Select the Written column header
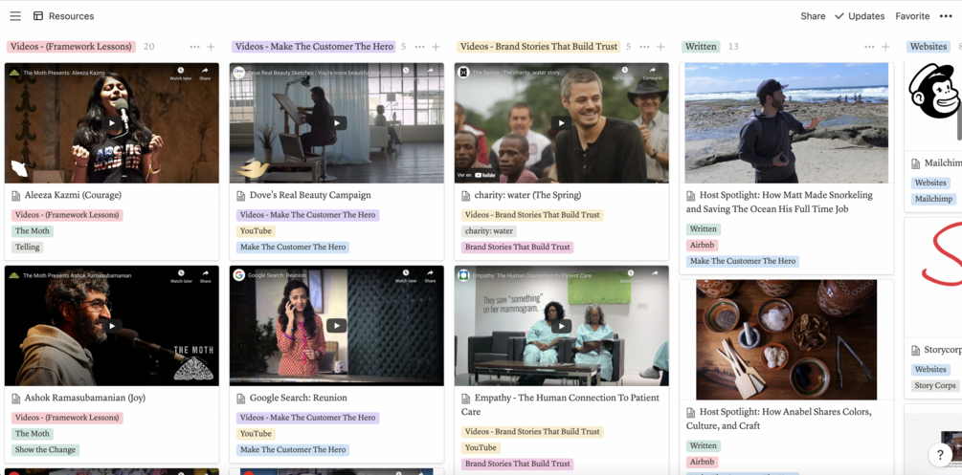The height and width of the screenshot is (475, 962). coord(701,47)
